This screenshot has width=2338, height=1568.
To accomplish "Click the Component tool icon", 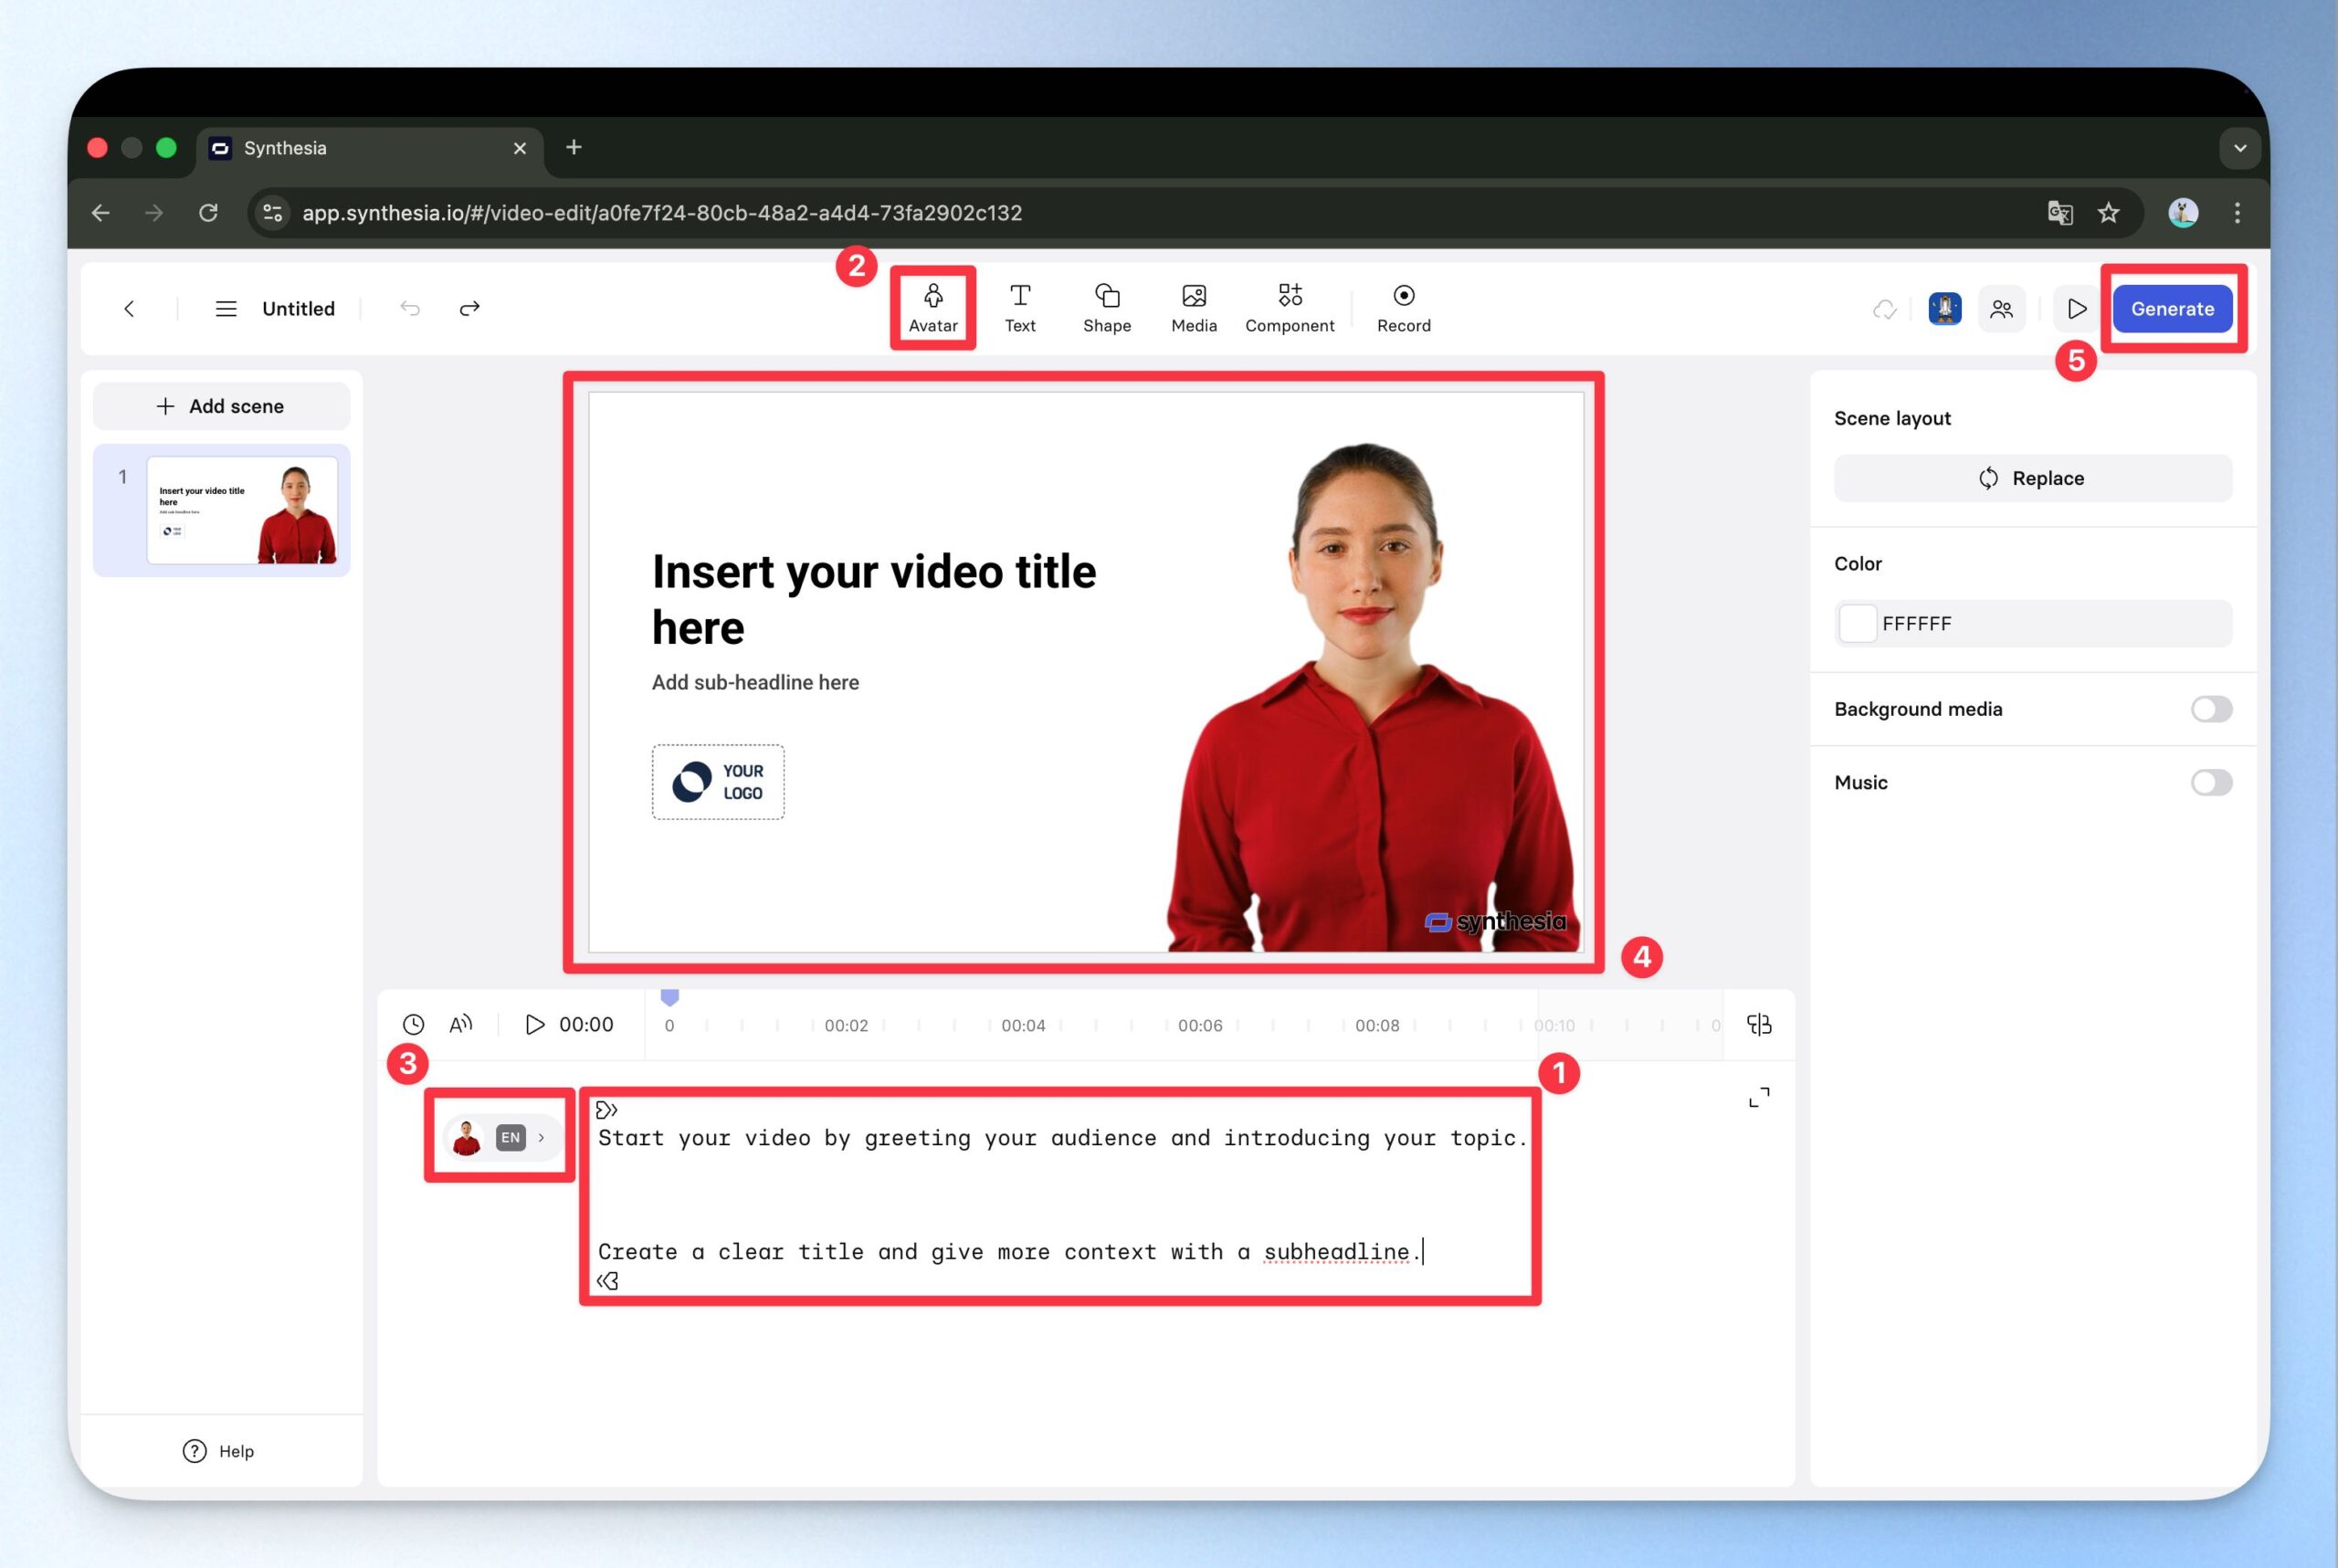I will [1289, 307].
